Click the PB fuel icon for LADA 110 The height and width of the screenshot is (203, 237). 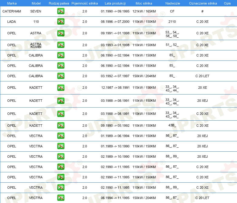(x=61, y=22)
